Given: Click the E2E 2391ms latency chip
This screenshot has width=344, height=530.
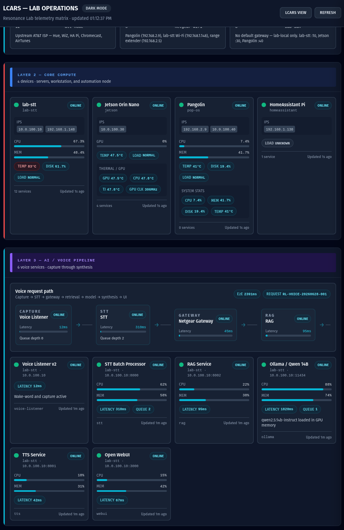Looking at the screenshot, I should tap(247, 294).
